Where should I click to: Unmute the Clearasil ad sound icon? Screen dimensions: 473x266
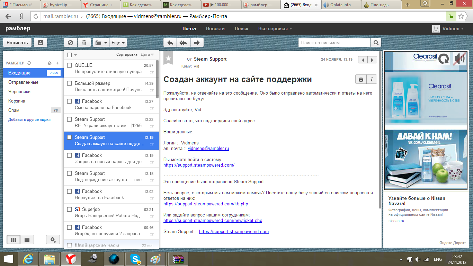(459, 59)
